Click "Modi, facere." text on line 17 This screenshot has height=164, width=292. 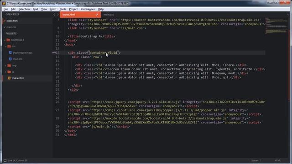(x=224, y=65)
